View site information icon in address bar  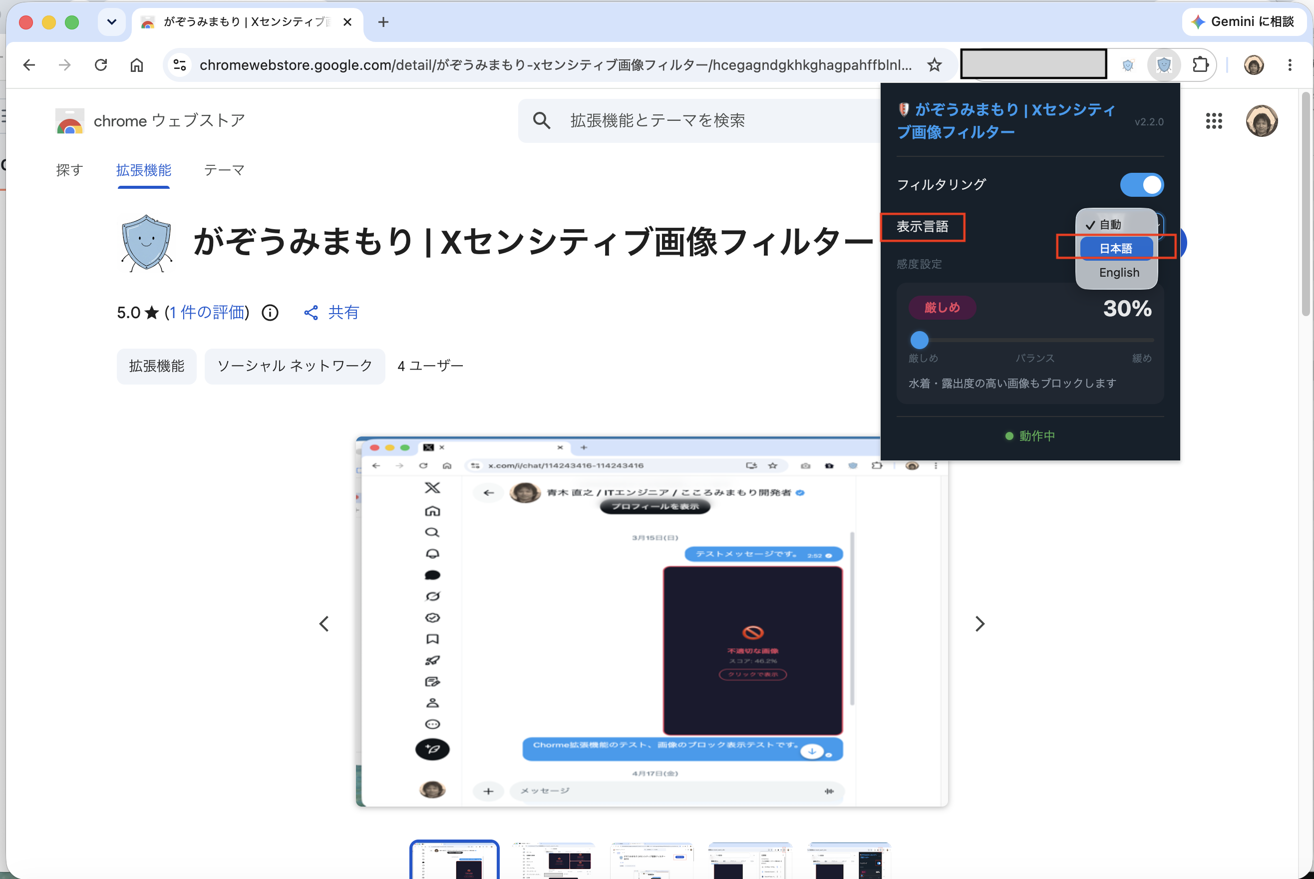180,65
